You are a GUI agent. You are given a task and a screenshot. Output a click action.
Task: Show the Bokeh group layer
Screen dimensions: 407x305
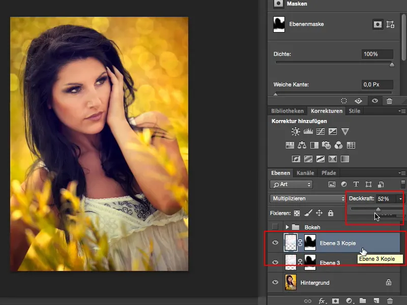[275, 227]
